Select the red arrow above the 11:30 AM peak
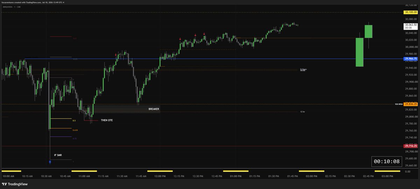420x189 pixels. point(116,55)
